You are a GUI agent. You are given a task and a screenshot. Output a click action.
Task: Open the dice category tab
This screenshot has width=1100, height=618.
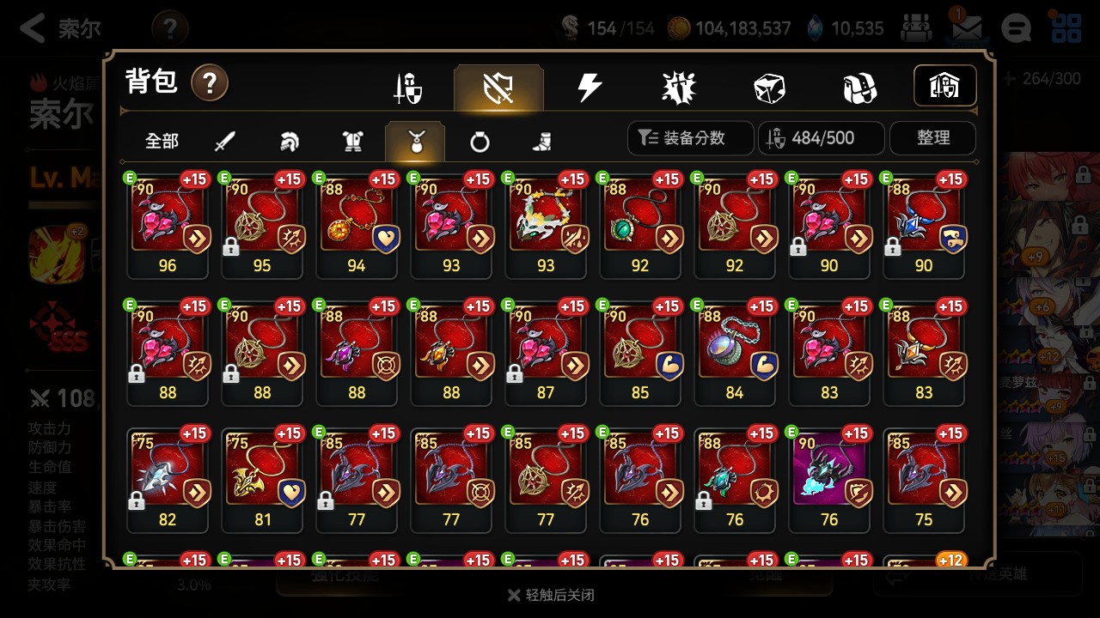click(768, 88)
